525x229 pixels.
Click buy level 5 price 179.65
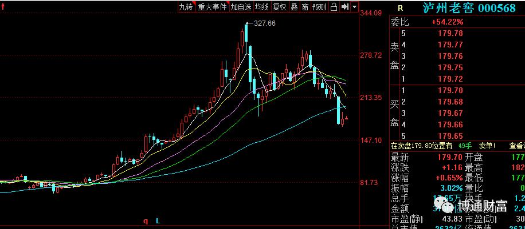450,136
